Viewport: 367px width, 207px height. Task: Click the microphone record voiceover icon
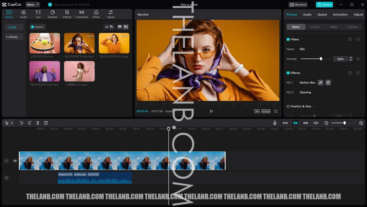[x=275, y=123]
